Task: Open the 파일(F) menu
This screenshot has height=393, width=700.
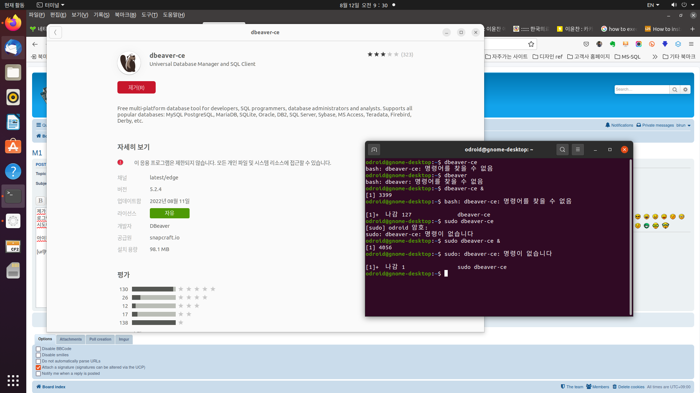Action: tap(37, 15)
